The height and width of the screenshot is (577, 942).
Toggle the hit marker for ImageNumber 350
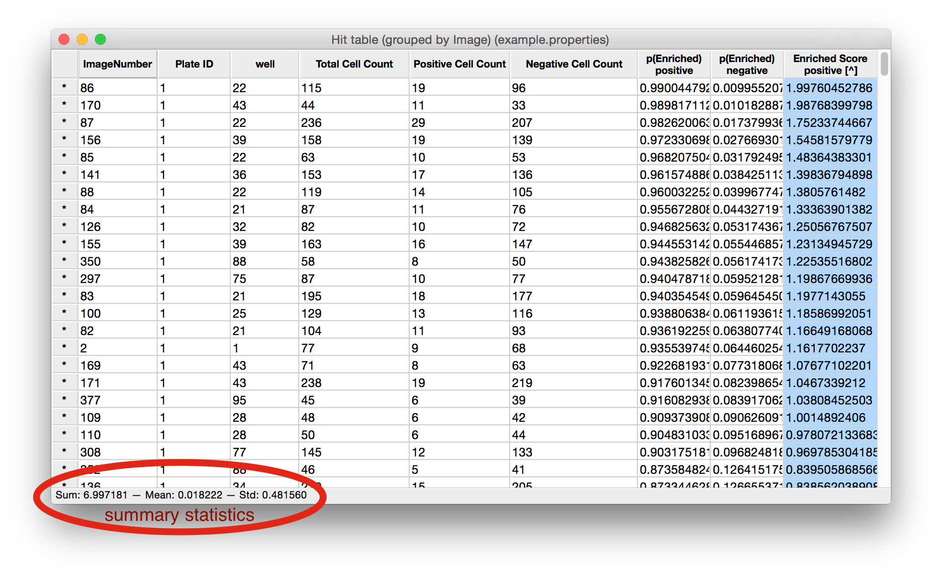65,261
